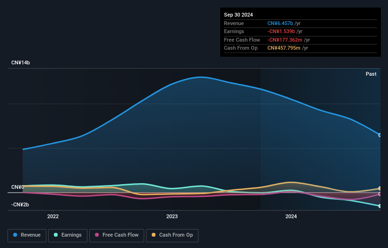
Task: Click the blue Revenue legend dot
Action: 15,235
